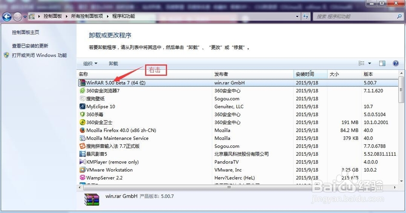Click the 卸载 toolbar button
This screenshot has height=213, width=406.
pos(113,63)
